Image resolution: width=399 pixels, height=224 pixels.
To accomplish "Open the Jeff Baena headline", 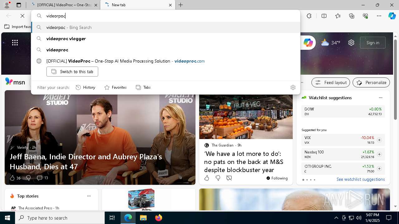I will (x=86, y=162).
